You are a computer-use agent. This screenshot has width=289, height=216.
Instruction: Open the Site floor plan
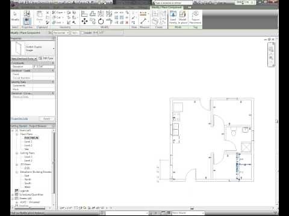click(26, 149)
